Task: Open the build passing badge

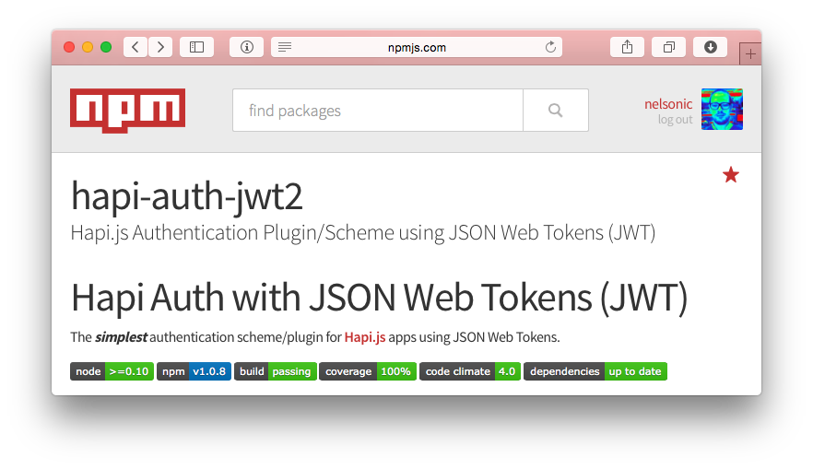Action: coord(276,371)
